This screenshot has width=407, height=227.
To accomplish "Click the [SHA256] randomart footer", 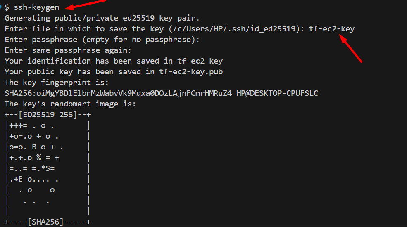I will click(x=48, y=222).
